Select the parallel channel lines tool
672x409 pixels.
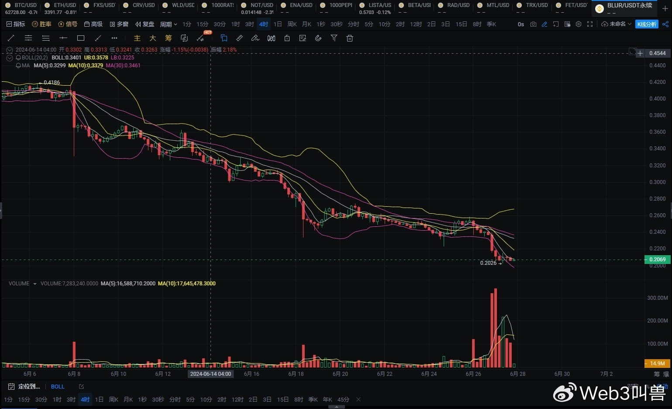[x=28, y=38]
